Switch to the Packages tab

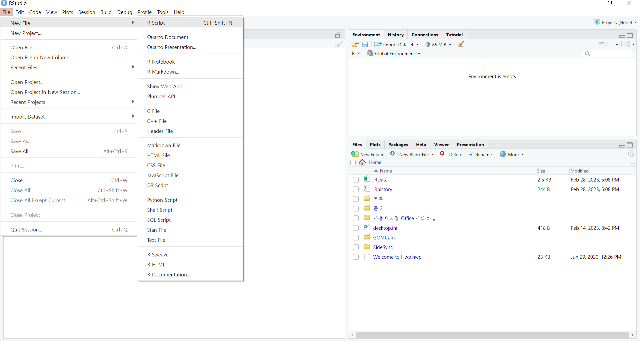(x=398, y=145)
